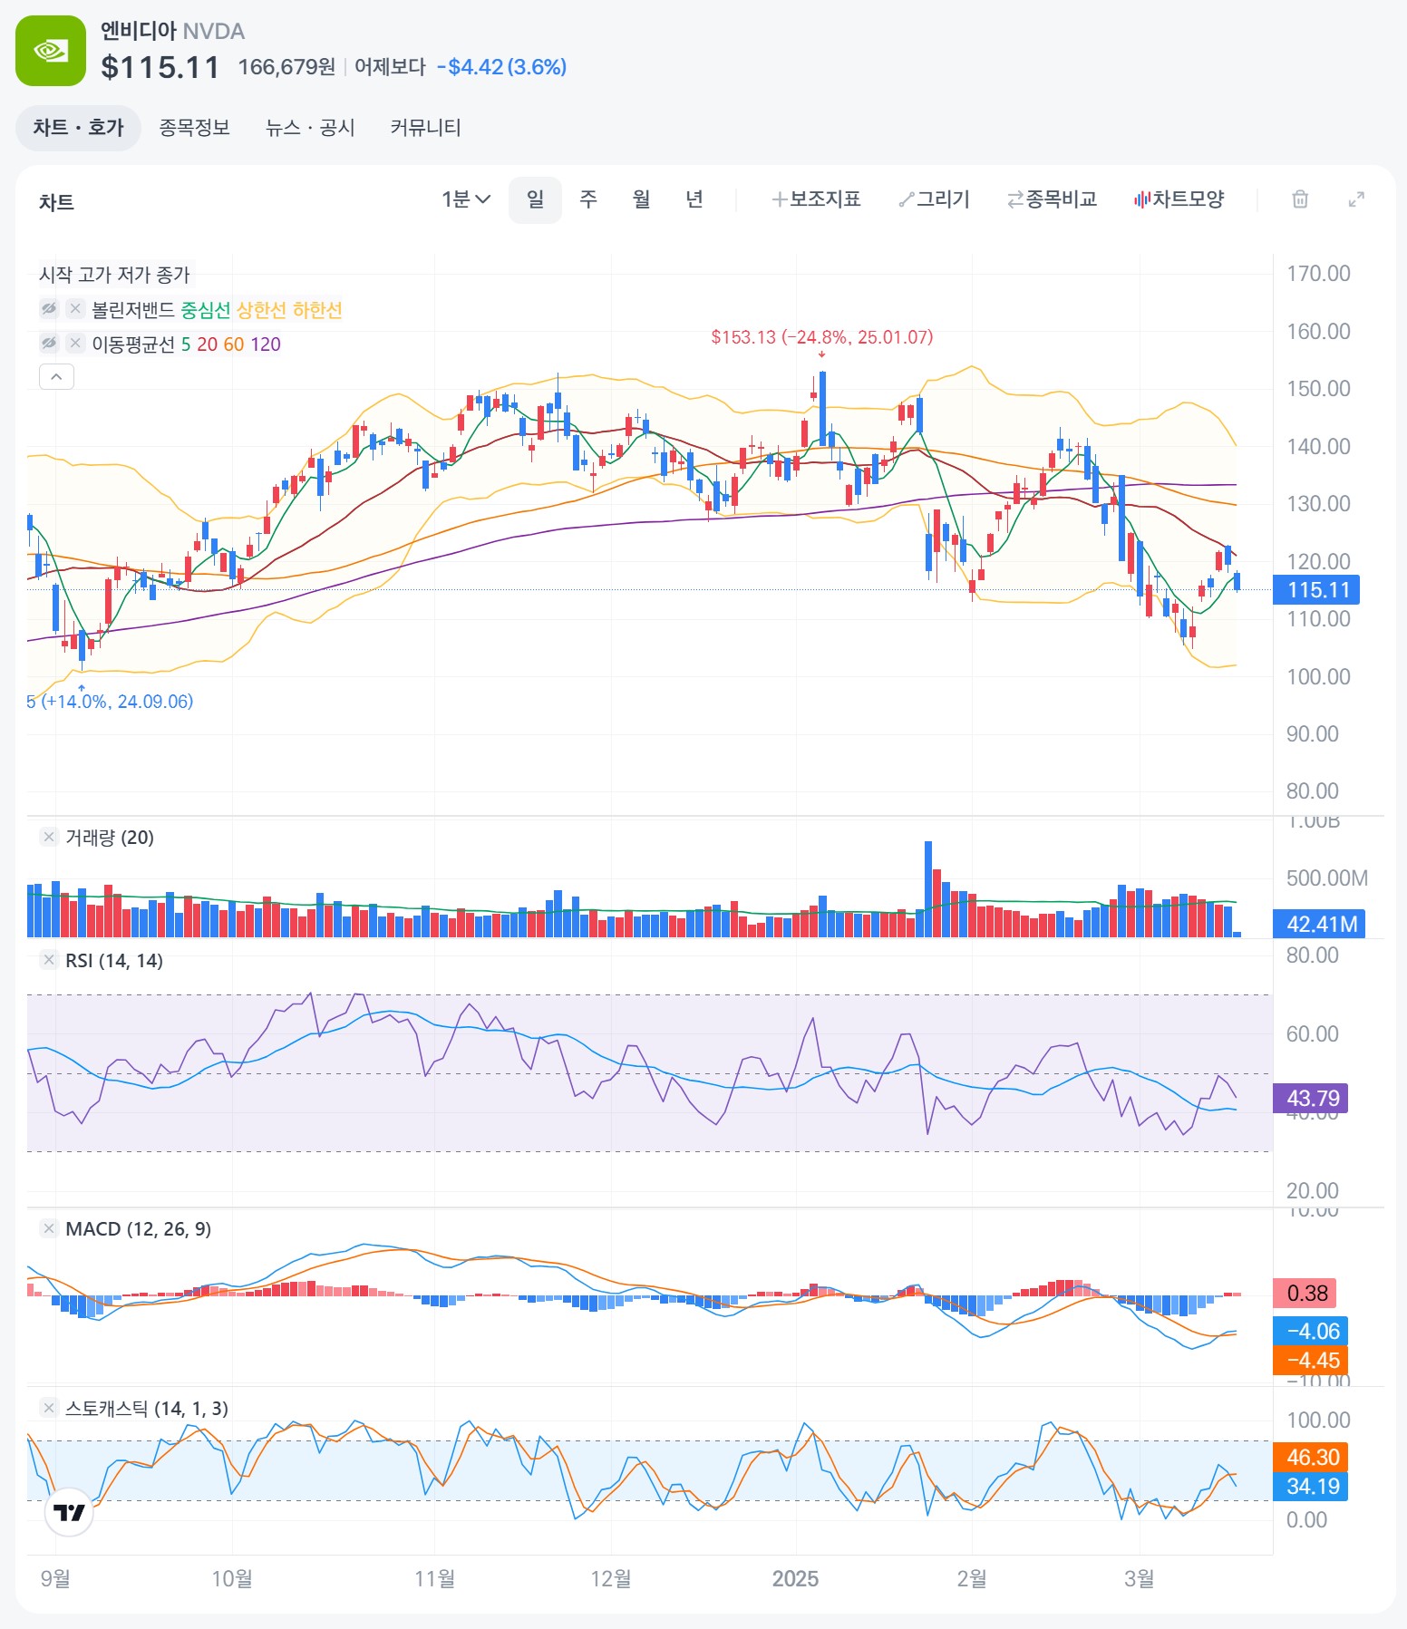Toggle visibility of 이동평균선 indicator
1407x1629 pixels.
[x=49, y=344]
